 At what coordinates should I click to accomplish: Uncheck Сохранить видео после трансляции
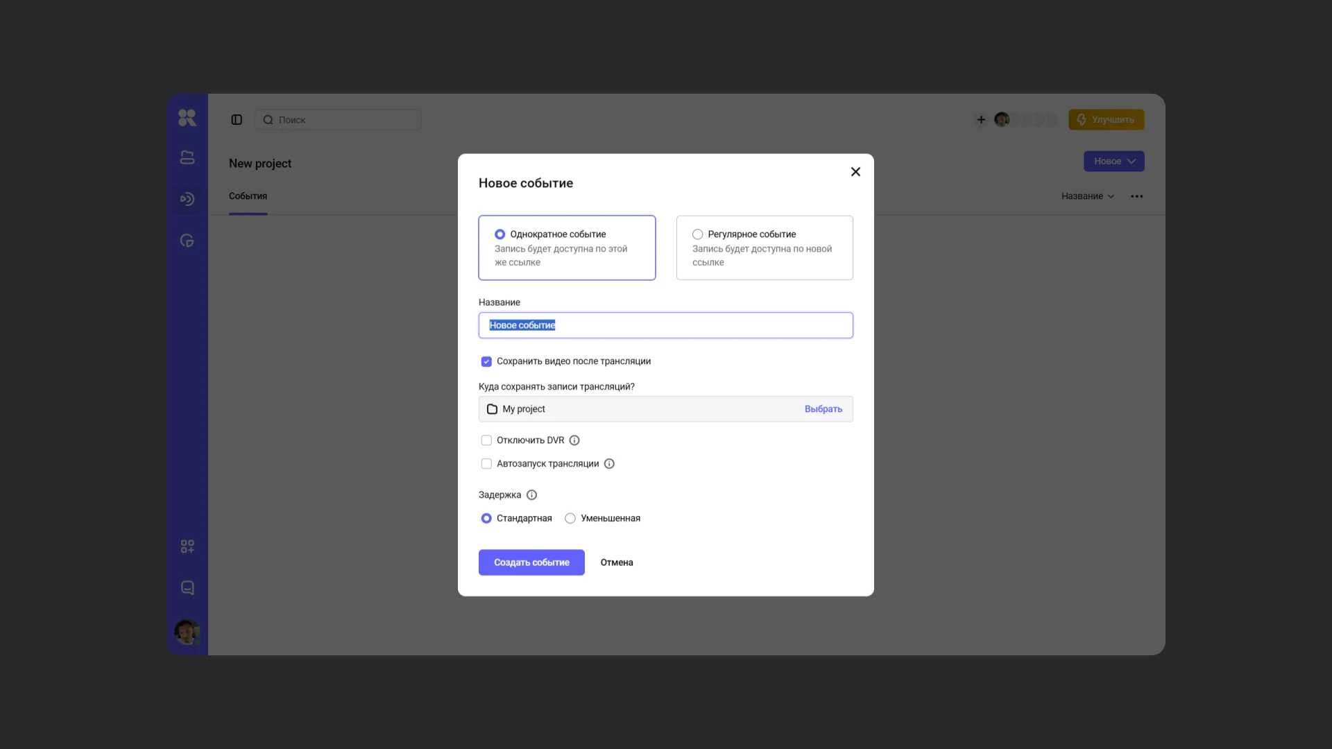coord(486,361)
